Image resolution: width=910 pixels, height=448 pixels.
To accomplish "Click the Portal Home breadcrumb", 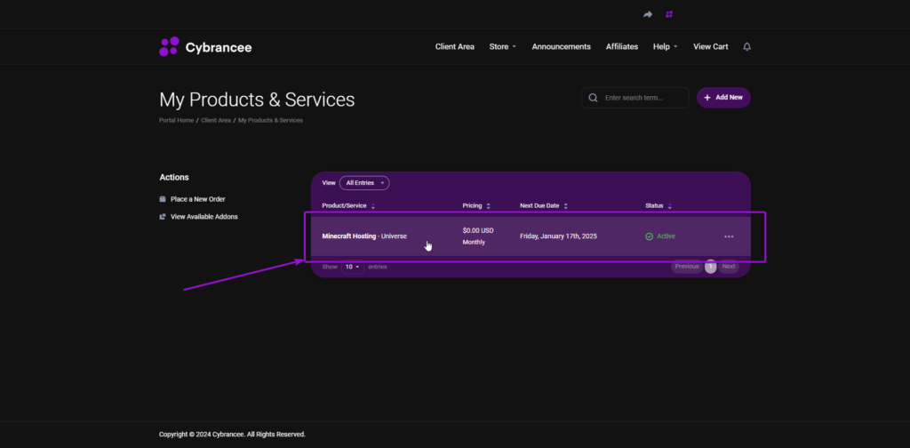I will (x=177, y=121).
